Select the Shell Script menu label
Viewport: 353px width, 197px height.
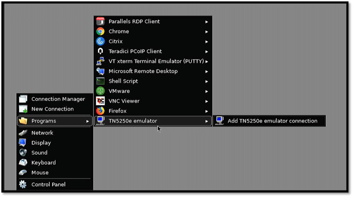click(x=123, y=81)
